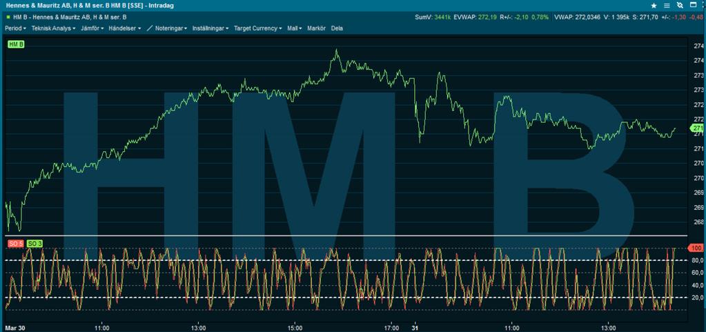
Task: Click the 80,0 stochastic scale label
Action: point(698,260)
